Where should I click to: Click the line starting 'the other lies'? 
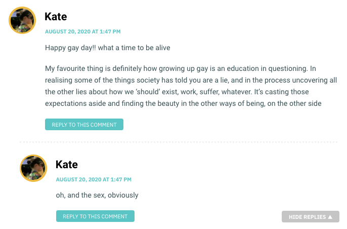177,92
